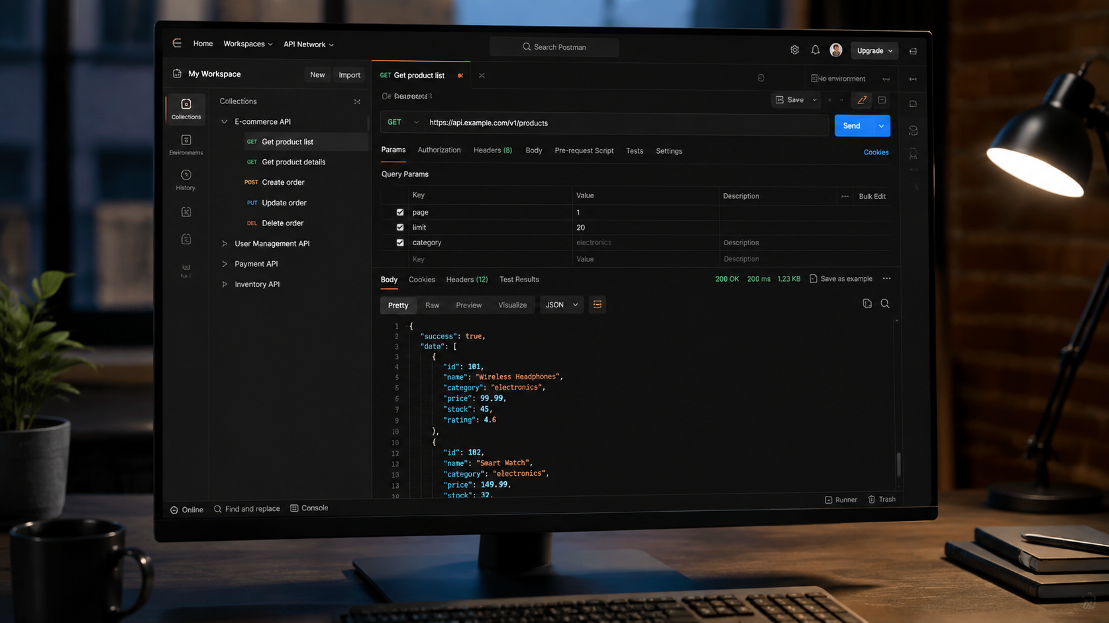This screenshot has width=1109, height=623.
Task: Select the Delete order request
Action: [283, 223]
